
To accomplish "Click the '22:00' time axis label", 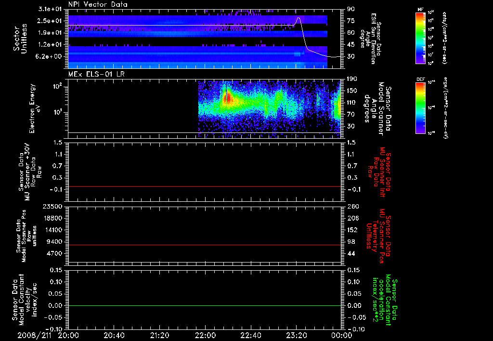I will [205, 335].
